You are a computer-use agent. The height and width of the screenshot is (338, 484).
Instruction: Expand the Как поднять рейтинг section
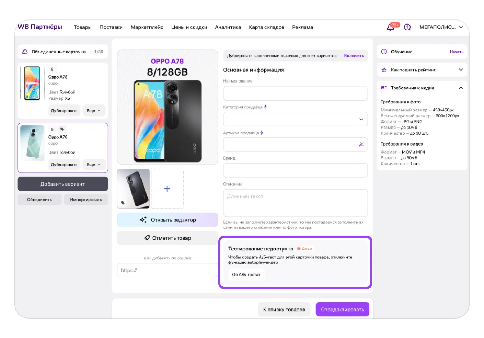pos(461,70)
